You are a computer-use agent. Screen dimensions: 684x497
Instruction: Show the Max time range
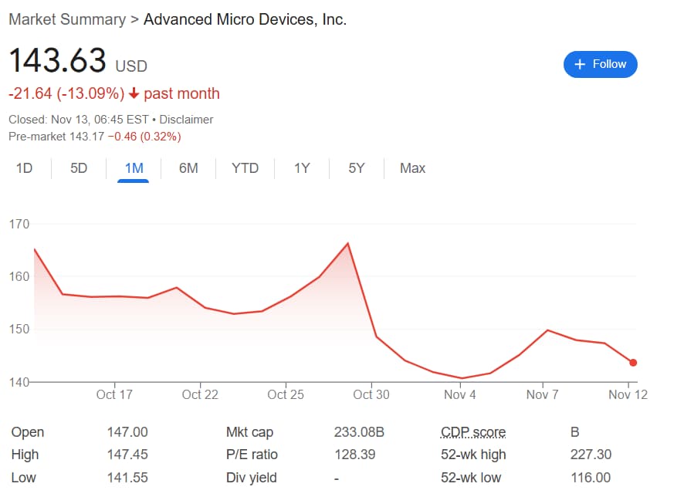pos(413,167)
